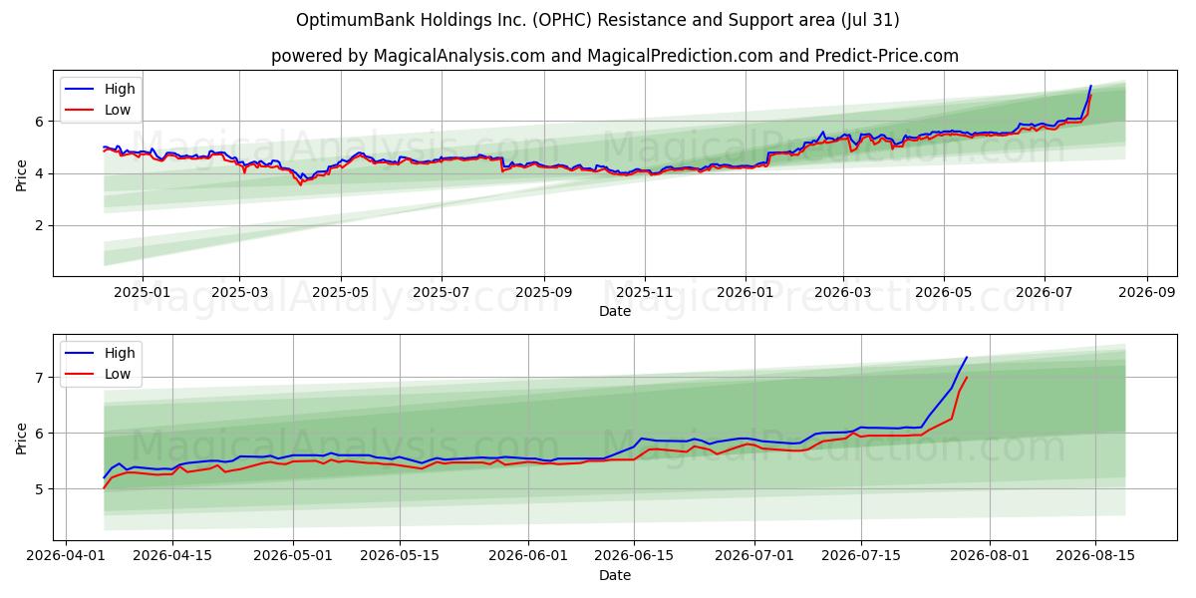Click the '2026-08-01' tick label in bottom chart
The height and width of the screenshot is (598, 1196).
coord(989,557)
